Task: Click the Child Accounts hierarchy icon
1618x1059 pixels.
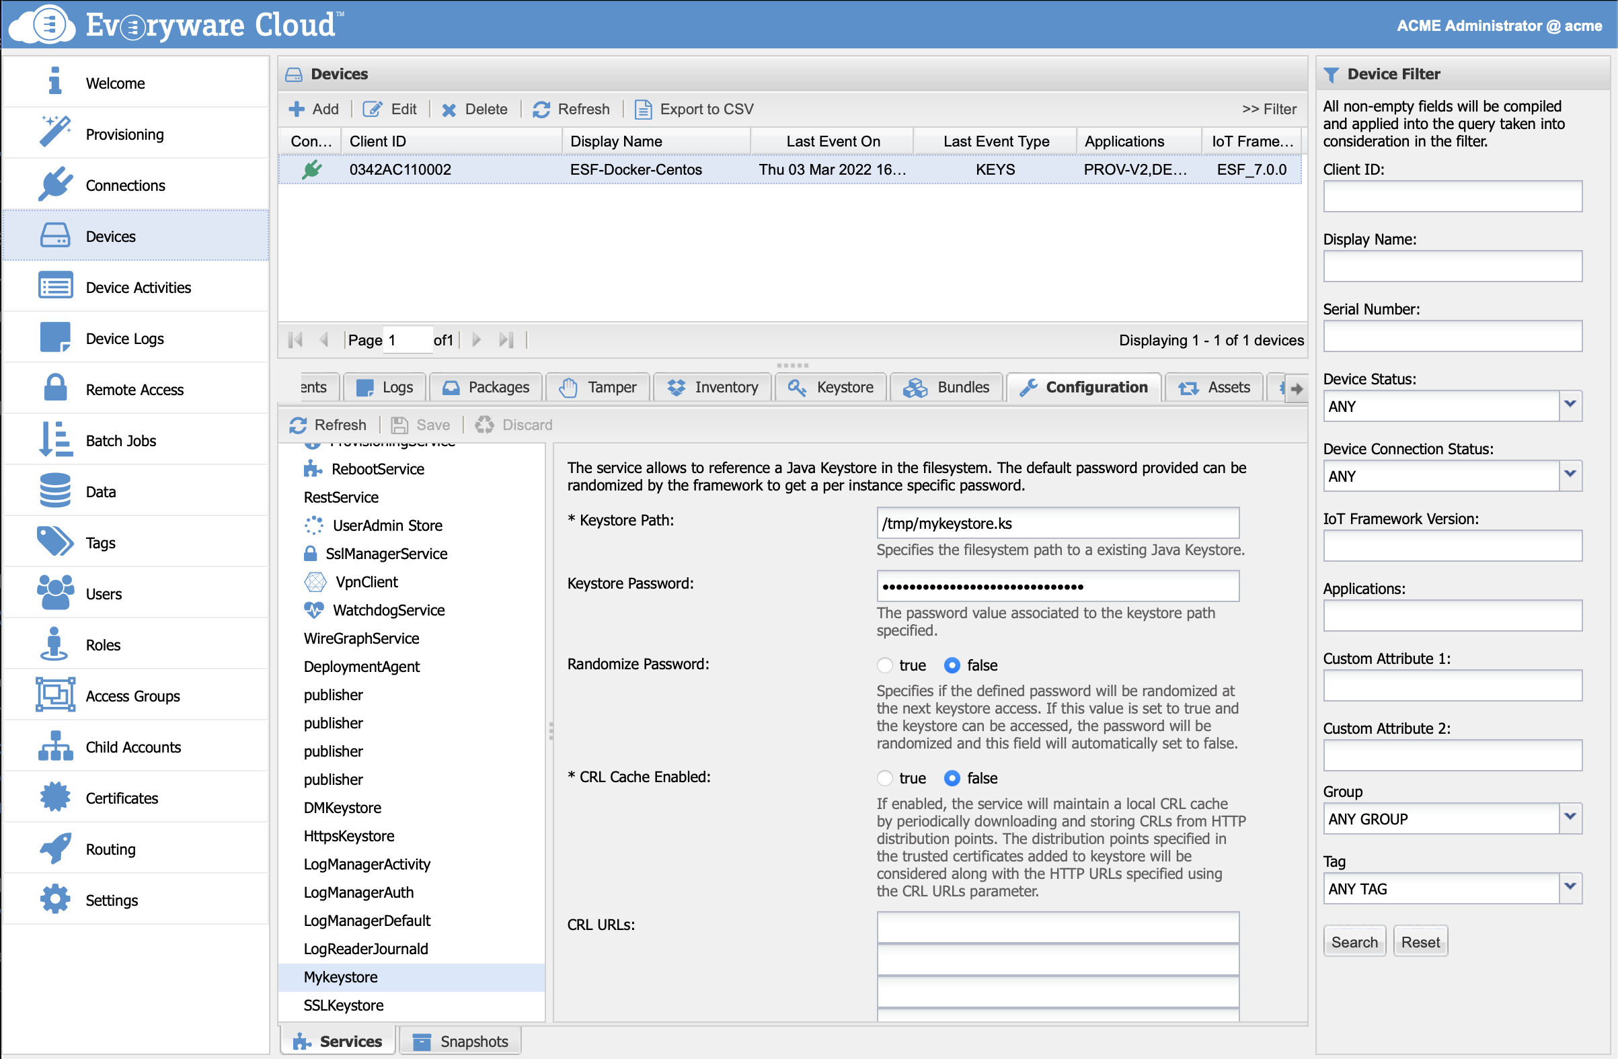Action: pos(55,746)
